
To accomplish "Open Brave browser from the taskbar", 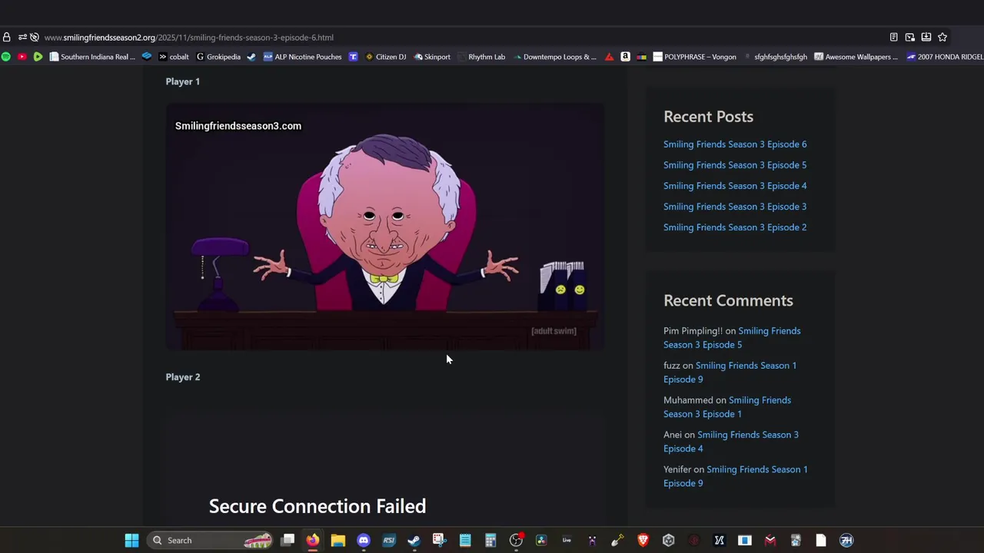I will coord(643,540).
